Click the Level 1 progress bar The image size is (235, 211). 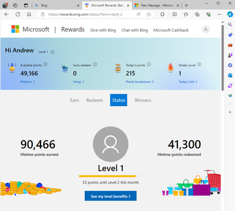point(110,176)
